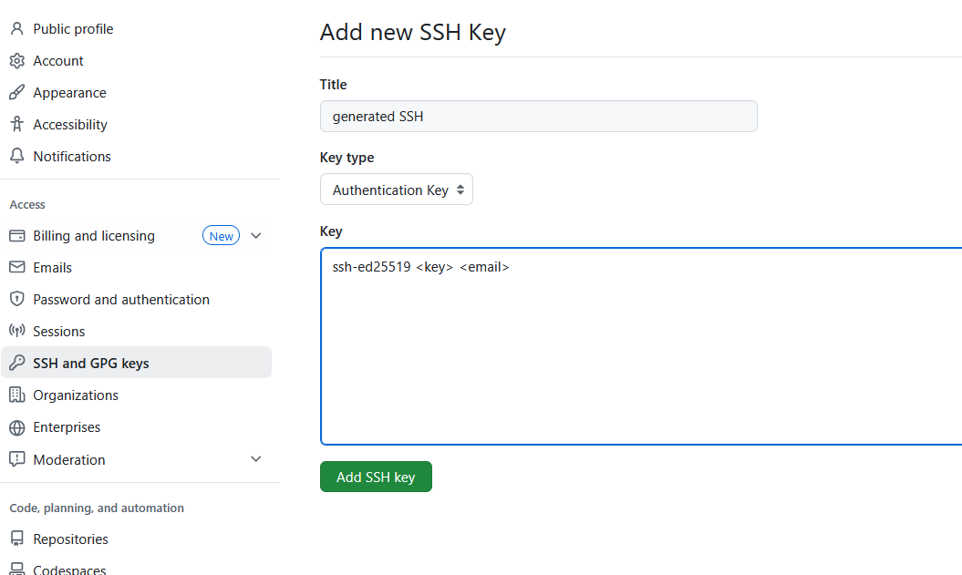Click the Public profile person icon
The image size is (962, 575).
click(x=16, y=29)
